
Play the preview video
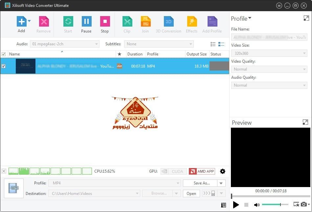click(x=236, y=205)
